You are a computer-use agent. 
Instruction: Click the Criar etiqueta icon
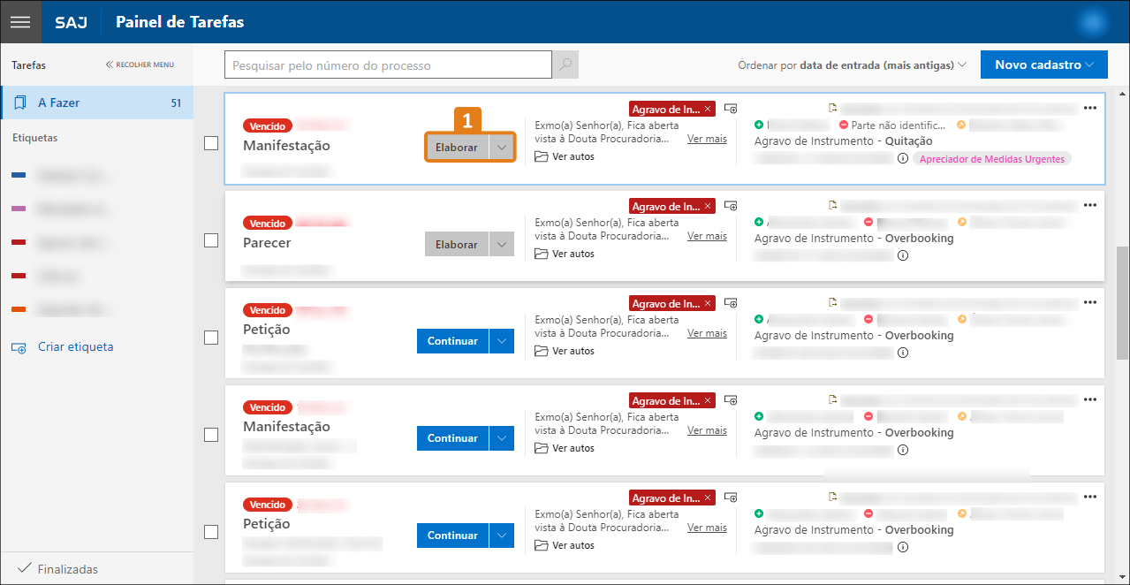point(19,347)
